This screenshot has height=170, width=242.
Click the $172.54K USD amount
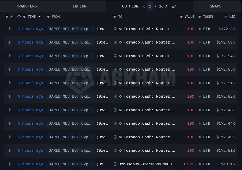(x=226, y=56)
